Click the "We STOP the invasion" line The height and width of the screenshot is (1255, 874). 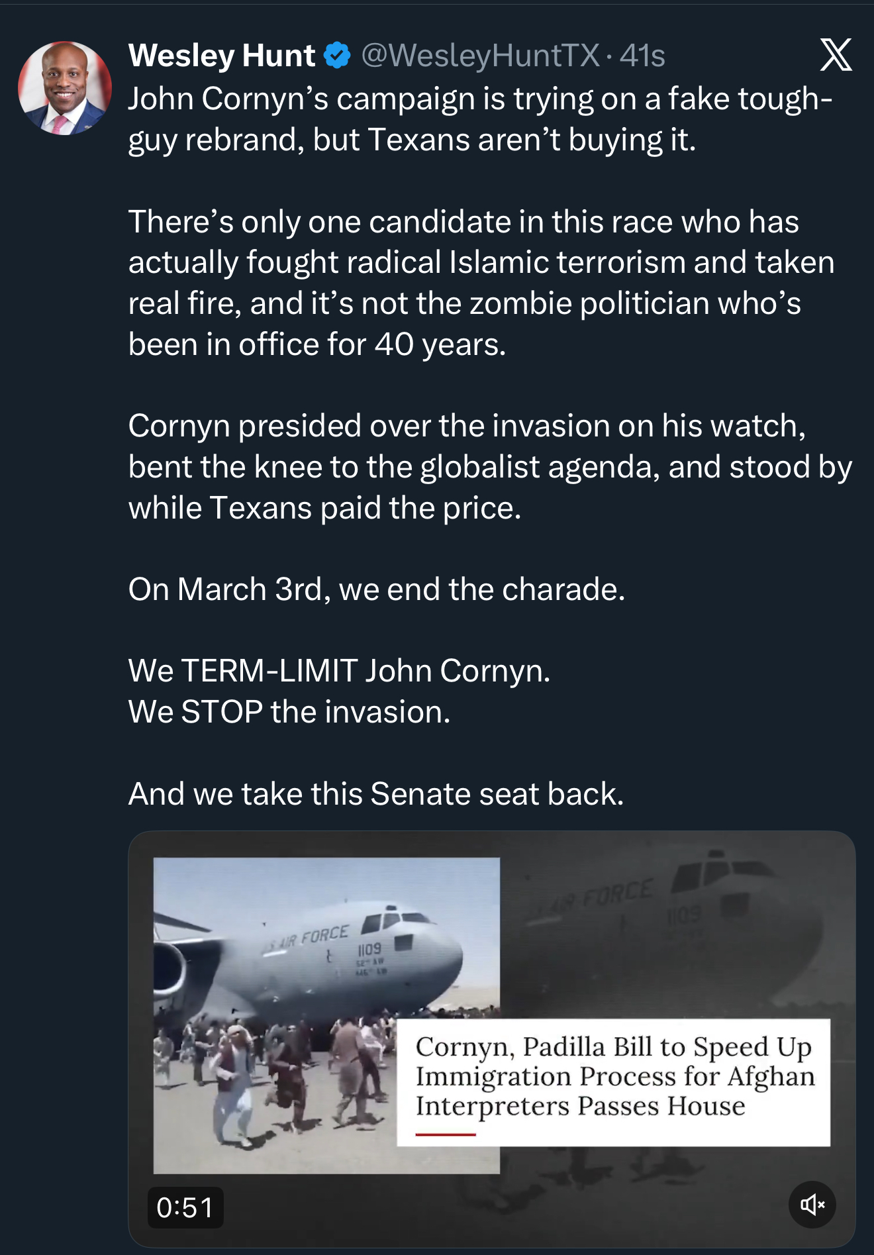tap(289, 712)
